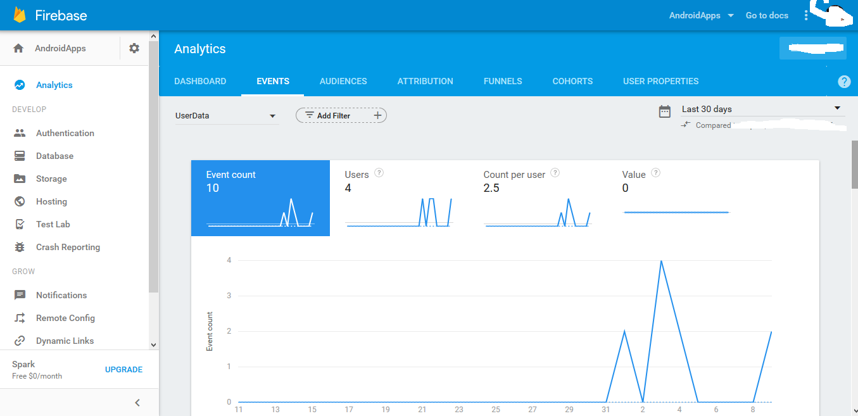Open Test Lab in the sidebar

pos(53,224)
